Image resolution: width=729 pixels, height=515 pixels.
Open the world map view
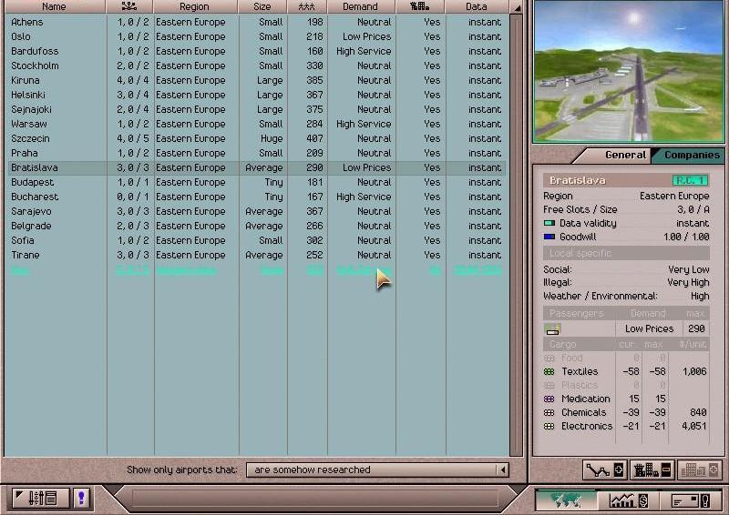(x=566, y=500)
